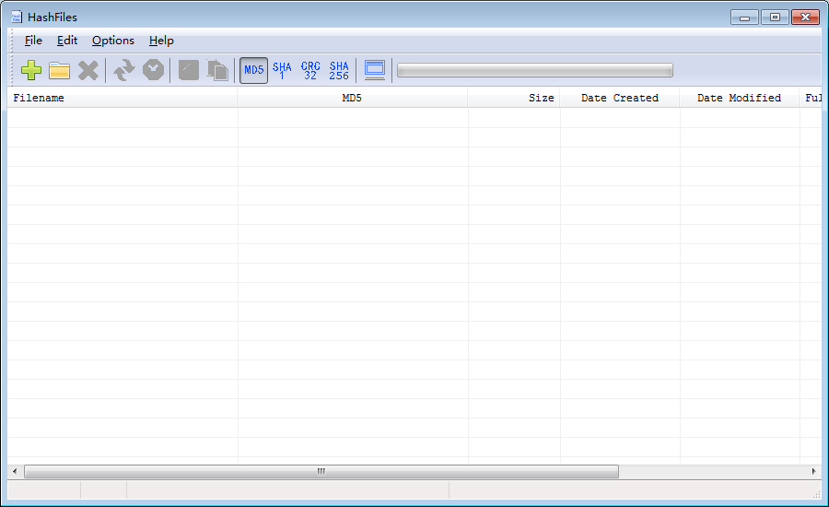Minimize the HashFiles window

pyautogui.click(x=744, y=18)
